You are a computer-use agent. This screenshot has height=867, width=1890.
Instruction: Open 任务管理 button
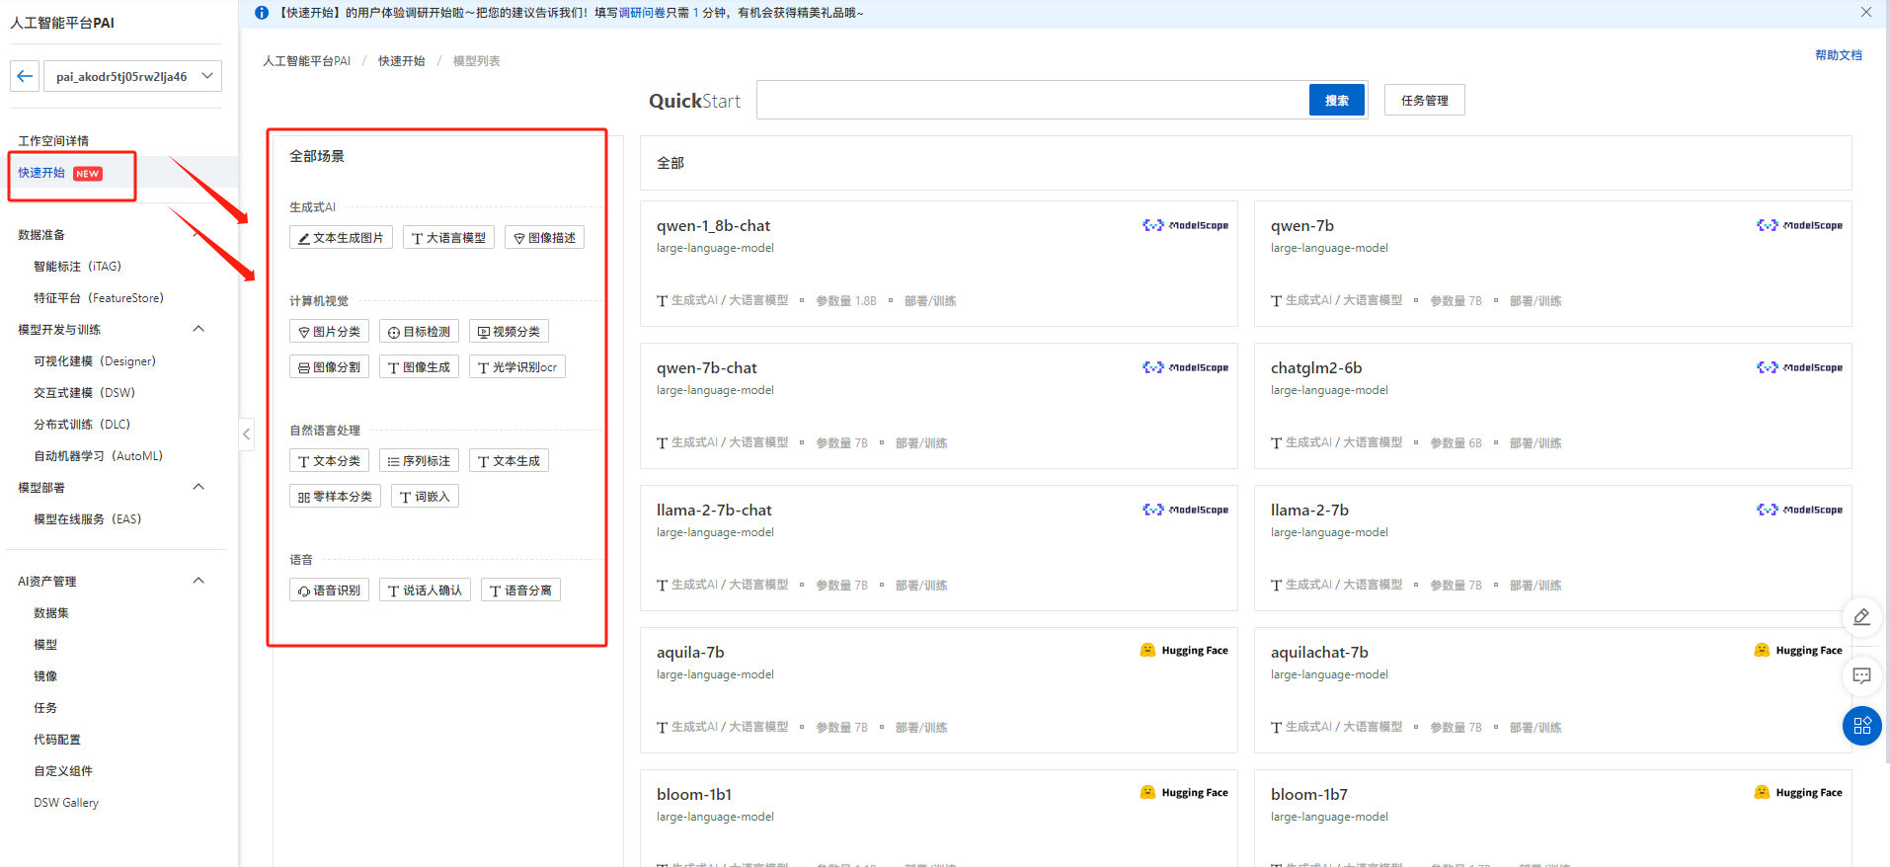[x=1424, y=100]
